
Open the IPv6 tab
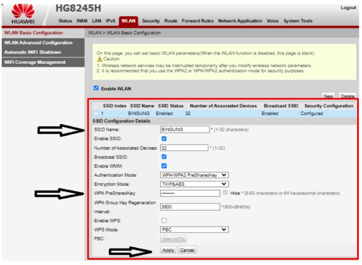pyautogui.click(x=110, y=21)
